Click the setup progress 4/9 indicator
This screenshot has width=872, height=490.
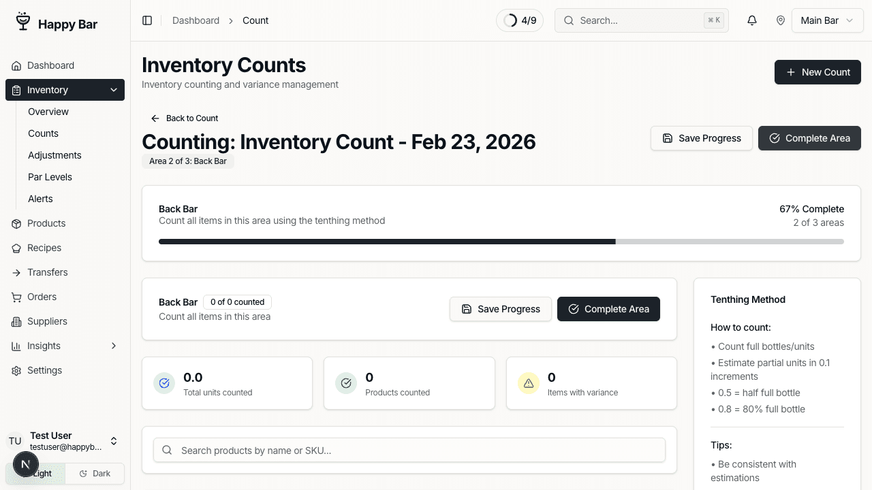tap(520, 20)
